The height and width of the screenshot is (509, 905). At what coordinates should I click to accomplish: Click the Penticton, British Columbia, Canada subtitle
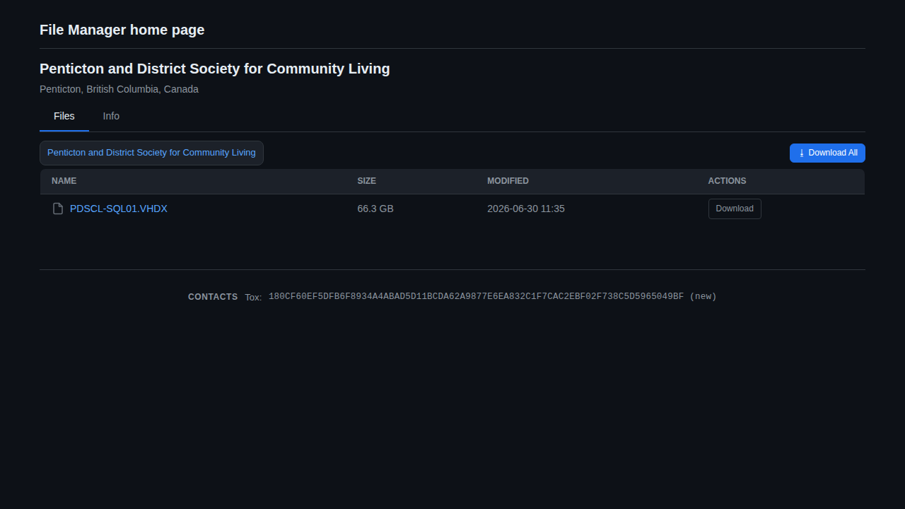(119, 89)
